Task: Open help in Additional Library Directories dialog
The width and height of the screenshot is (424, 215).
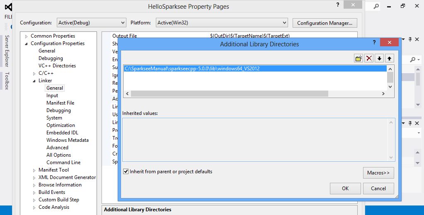Action: 374,42
